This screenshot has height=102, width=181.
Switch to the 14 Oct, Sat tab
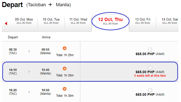pos(169,21)
